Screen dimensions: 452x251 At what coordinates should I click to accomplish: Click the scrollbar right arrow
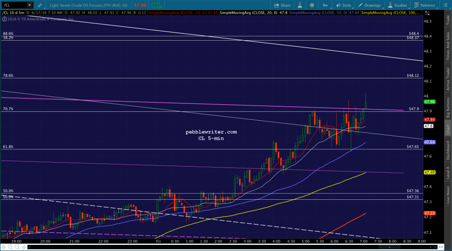(x=435, y=247)
